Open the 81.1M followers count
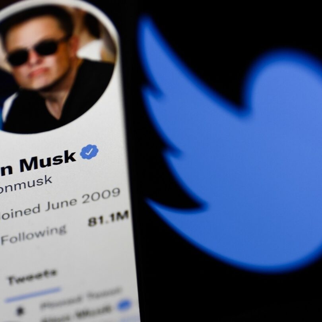Screen dimensions: 322x322 point(109,218)
